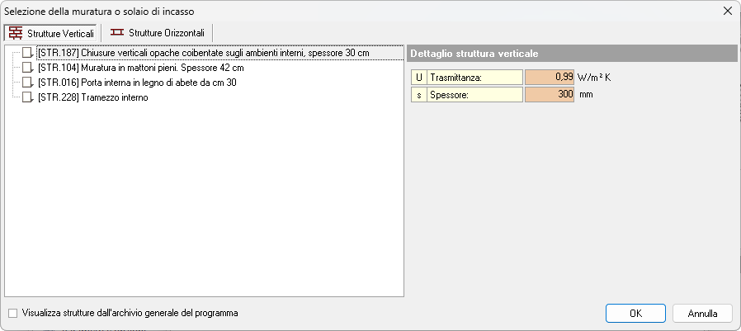Close the Selezione della muratura dialog

coord(727,11)
